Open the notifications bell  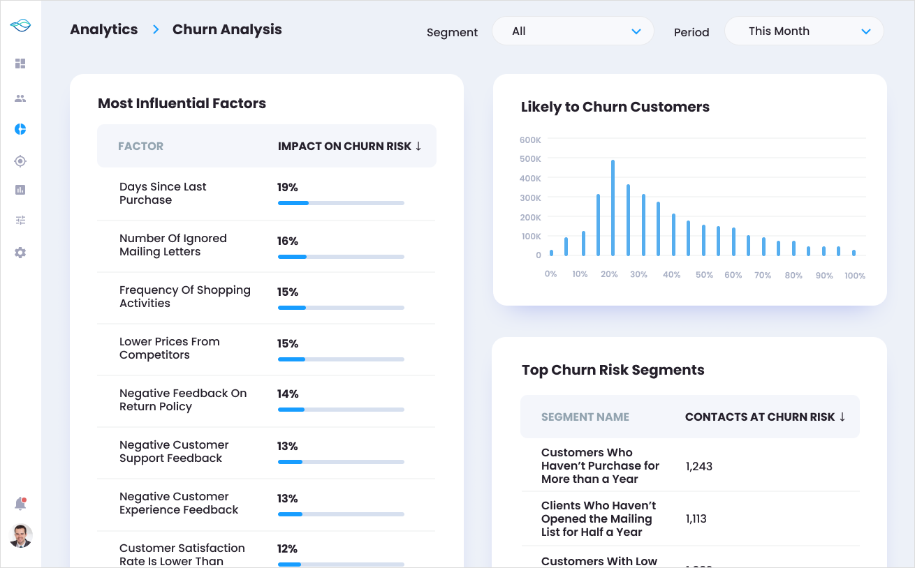20,504
